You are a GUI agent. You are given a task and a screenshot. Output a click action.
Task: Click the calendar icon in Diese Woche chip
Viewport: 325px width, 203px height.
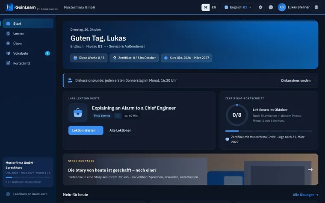click(75, 58)
